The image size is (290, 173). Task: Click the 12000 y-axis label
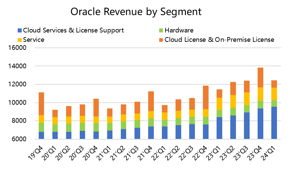click(x=17, y=84)
